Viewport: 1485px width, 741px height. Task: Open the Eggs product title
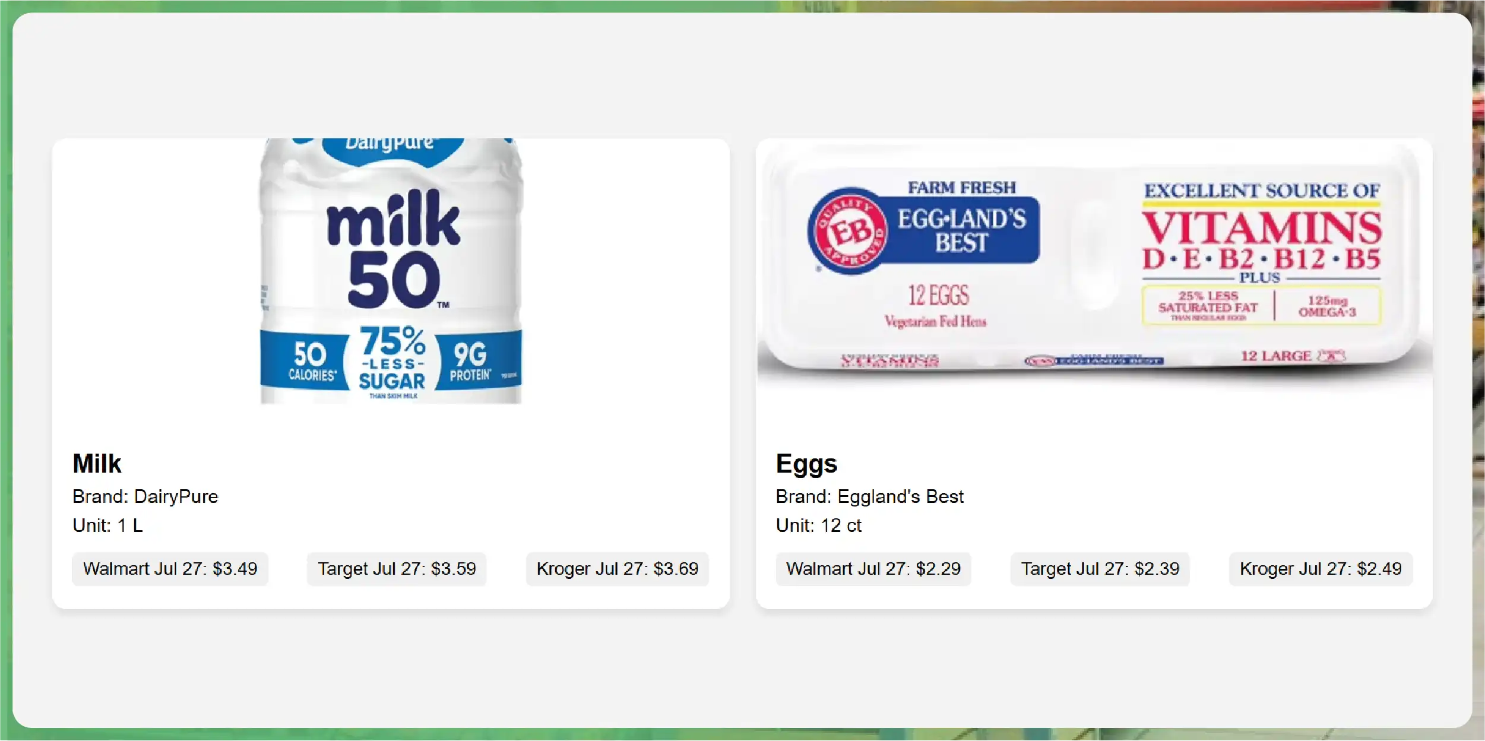(806, 464)
